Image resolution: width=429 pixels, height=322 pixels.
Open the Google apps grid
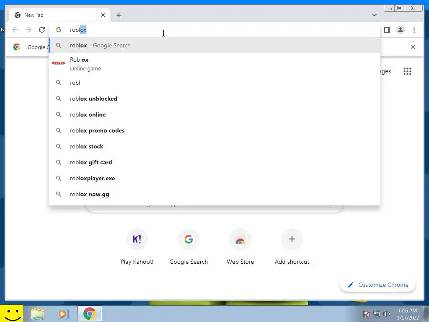coord(407,71)
